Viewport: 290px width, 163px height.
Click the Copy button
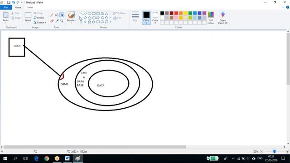[16, 18]
